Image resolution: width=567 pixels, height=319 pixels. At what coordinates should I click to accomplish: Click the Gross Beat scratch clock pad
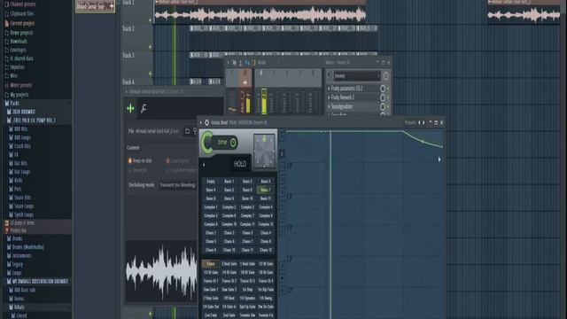pyautogui.click(x=264, y=151)
